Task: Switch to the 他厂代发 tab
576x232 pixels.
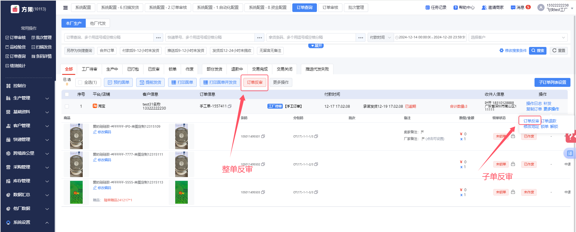Action: pyautogui.click(x=98, y=23)
